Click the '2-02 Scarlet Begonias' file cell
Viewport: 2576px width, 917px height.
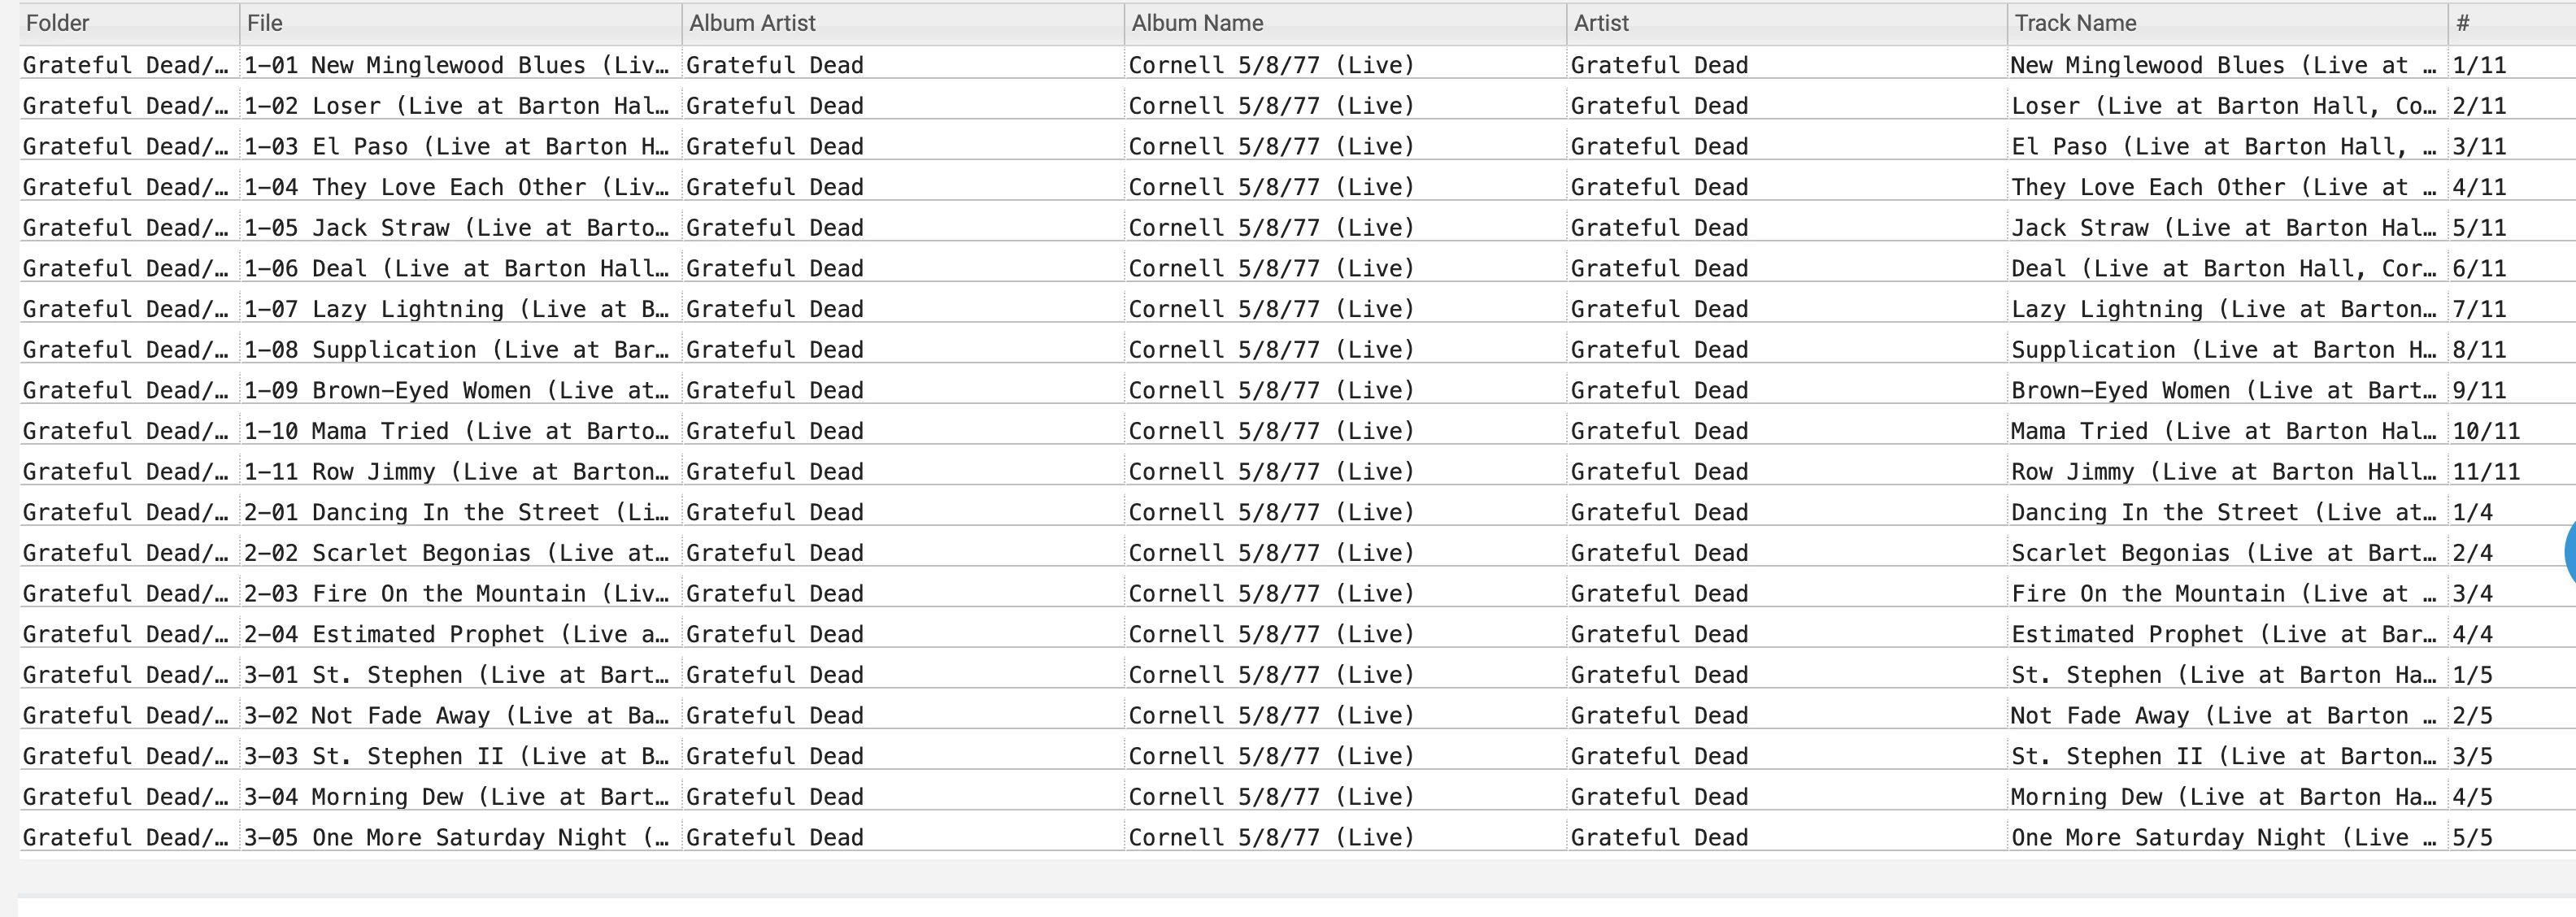456,553
